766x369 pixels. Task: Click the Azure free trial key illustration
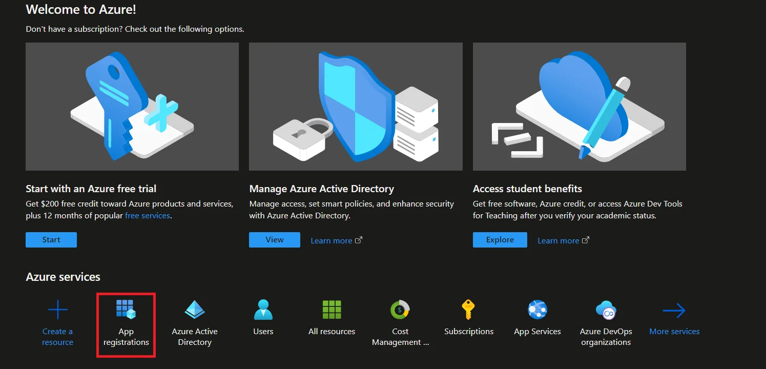click(132, 107)
